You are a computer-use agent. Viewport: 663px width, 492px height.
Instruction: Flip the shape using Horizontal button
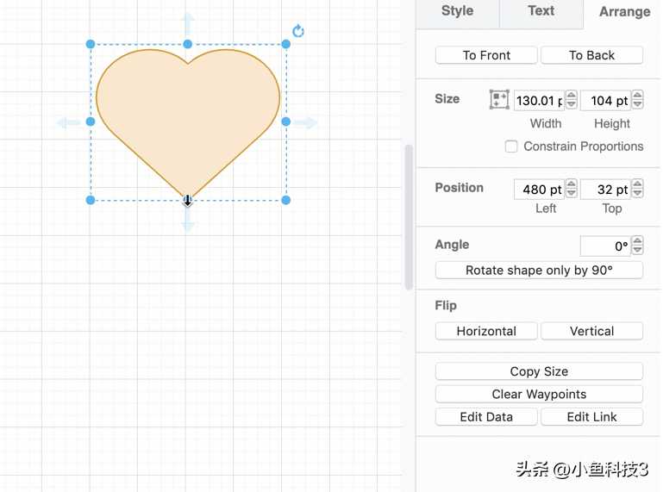click(486, 331)
